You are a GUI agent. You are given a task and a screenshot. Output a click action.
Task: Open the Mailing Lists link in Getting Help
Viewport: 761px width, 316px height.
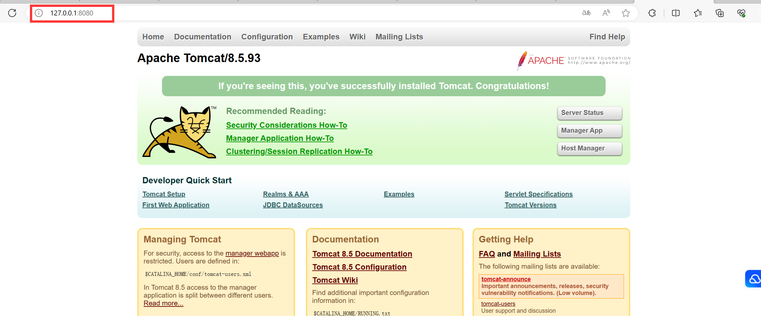click(x=537, y=254)
